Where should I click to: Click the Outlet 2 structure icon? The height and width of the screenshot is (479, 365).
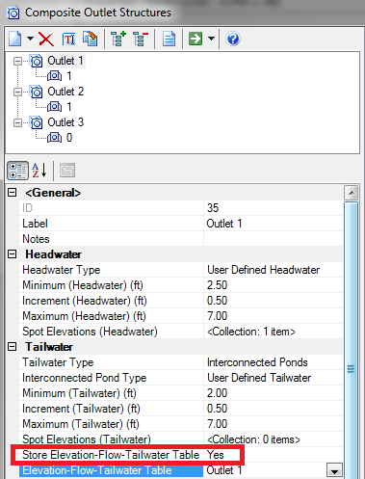click(36, 92)
